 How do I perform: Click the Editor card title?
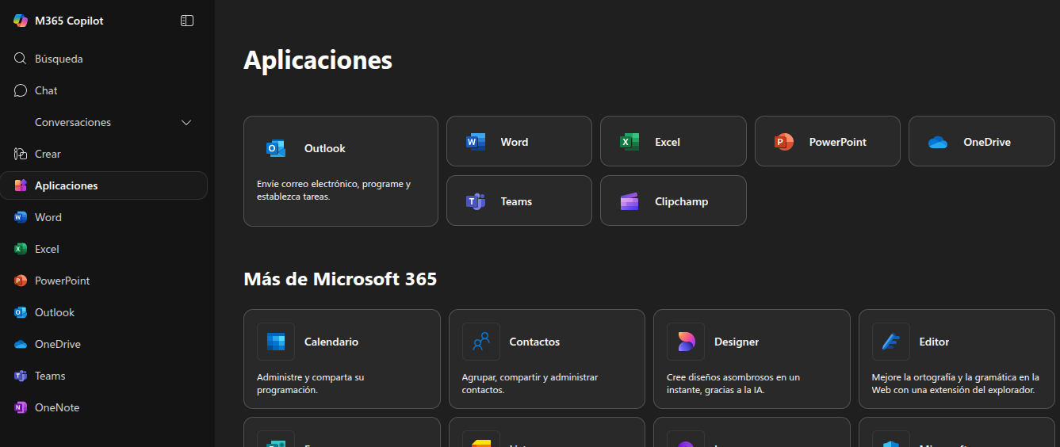[934, 342]
